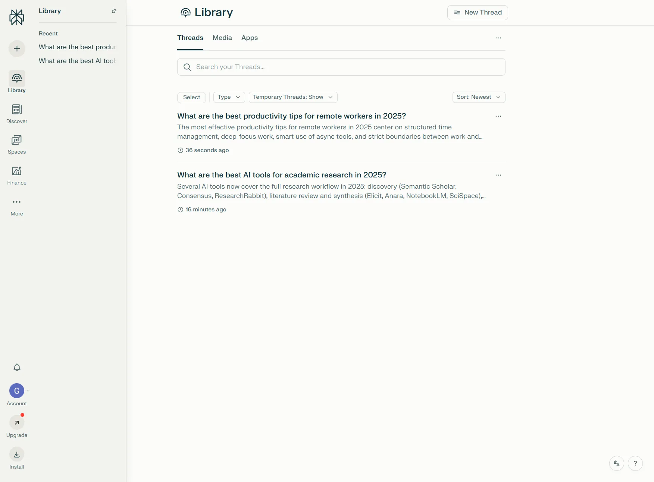Click the productivity thread summary text
The height and width of the screenshot is (482, 654).
[x=330, y=132]
